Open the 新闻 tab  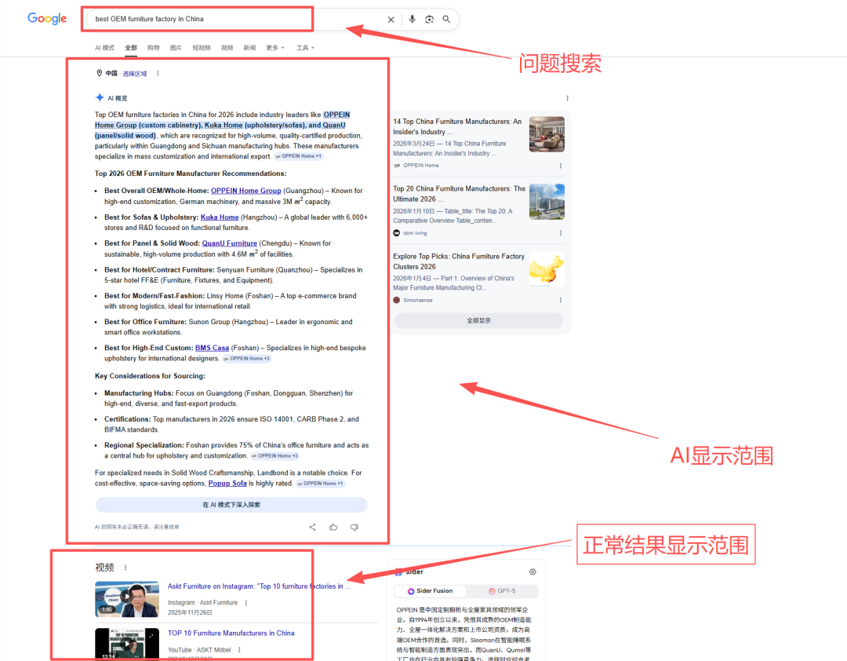[249, 48]
